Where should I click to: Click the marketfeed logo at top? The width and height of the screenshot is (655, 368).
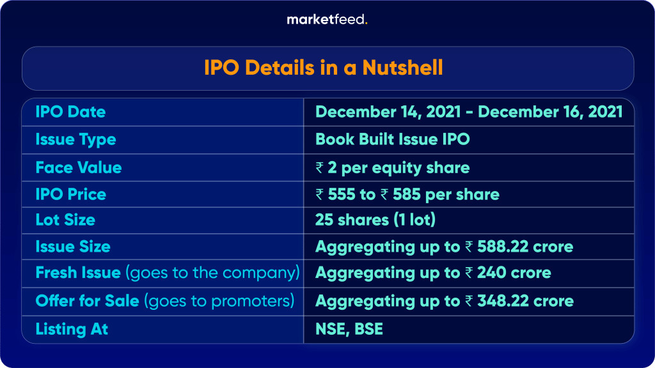[327, 20]
